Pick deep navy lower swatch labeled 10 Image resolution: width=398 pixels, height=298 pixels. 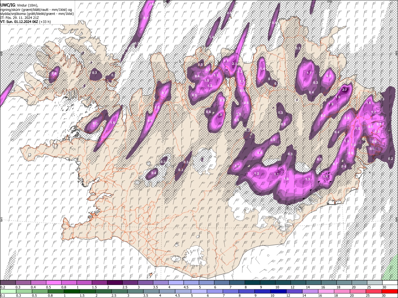point(278,291)
